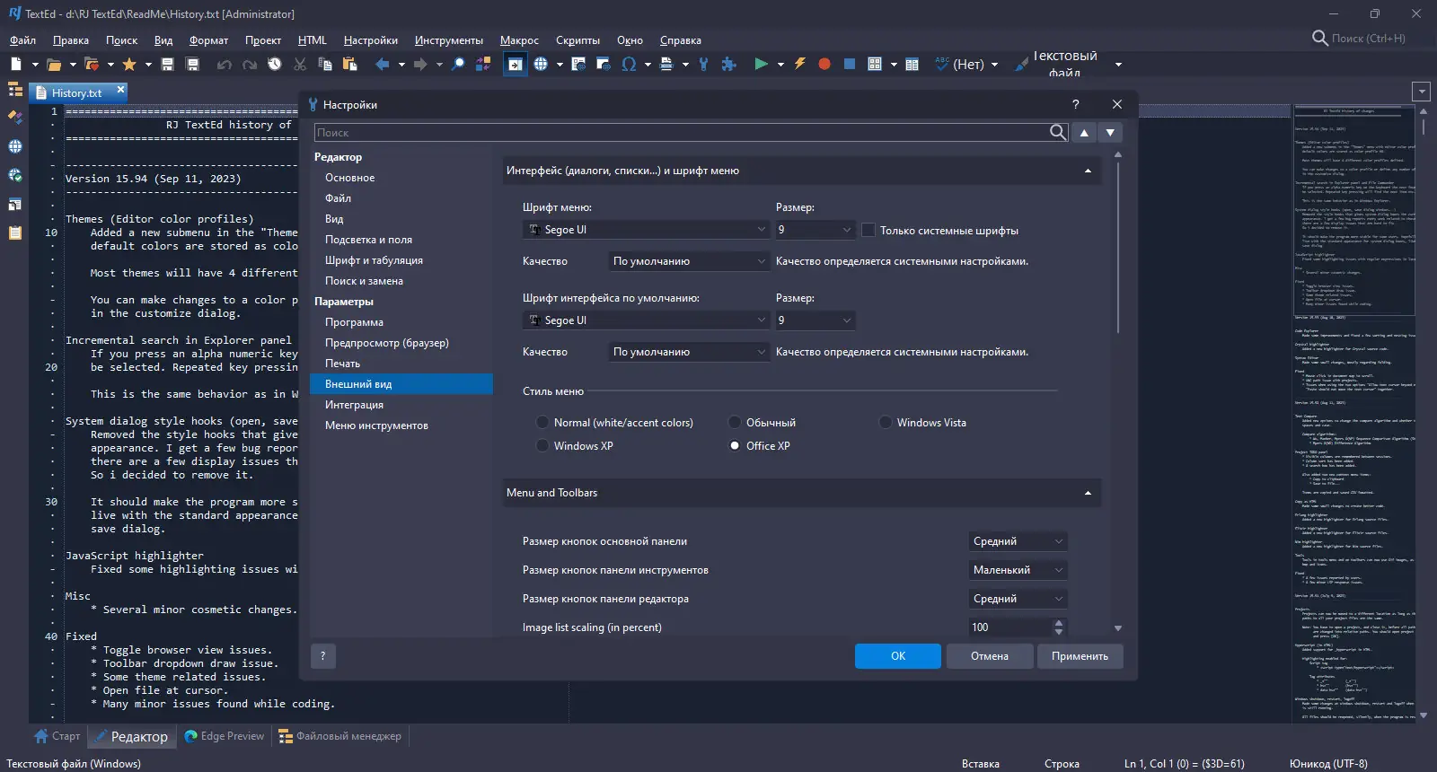This screenshot has height=772, width=1437.
Task: Click the red record macro icon
Action: click(x=824, y=64)
